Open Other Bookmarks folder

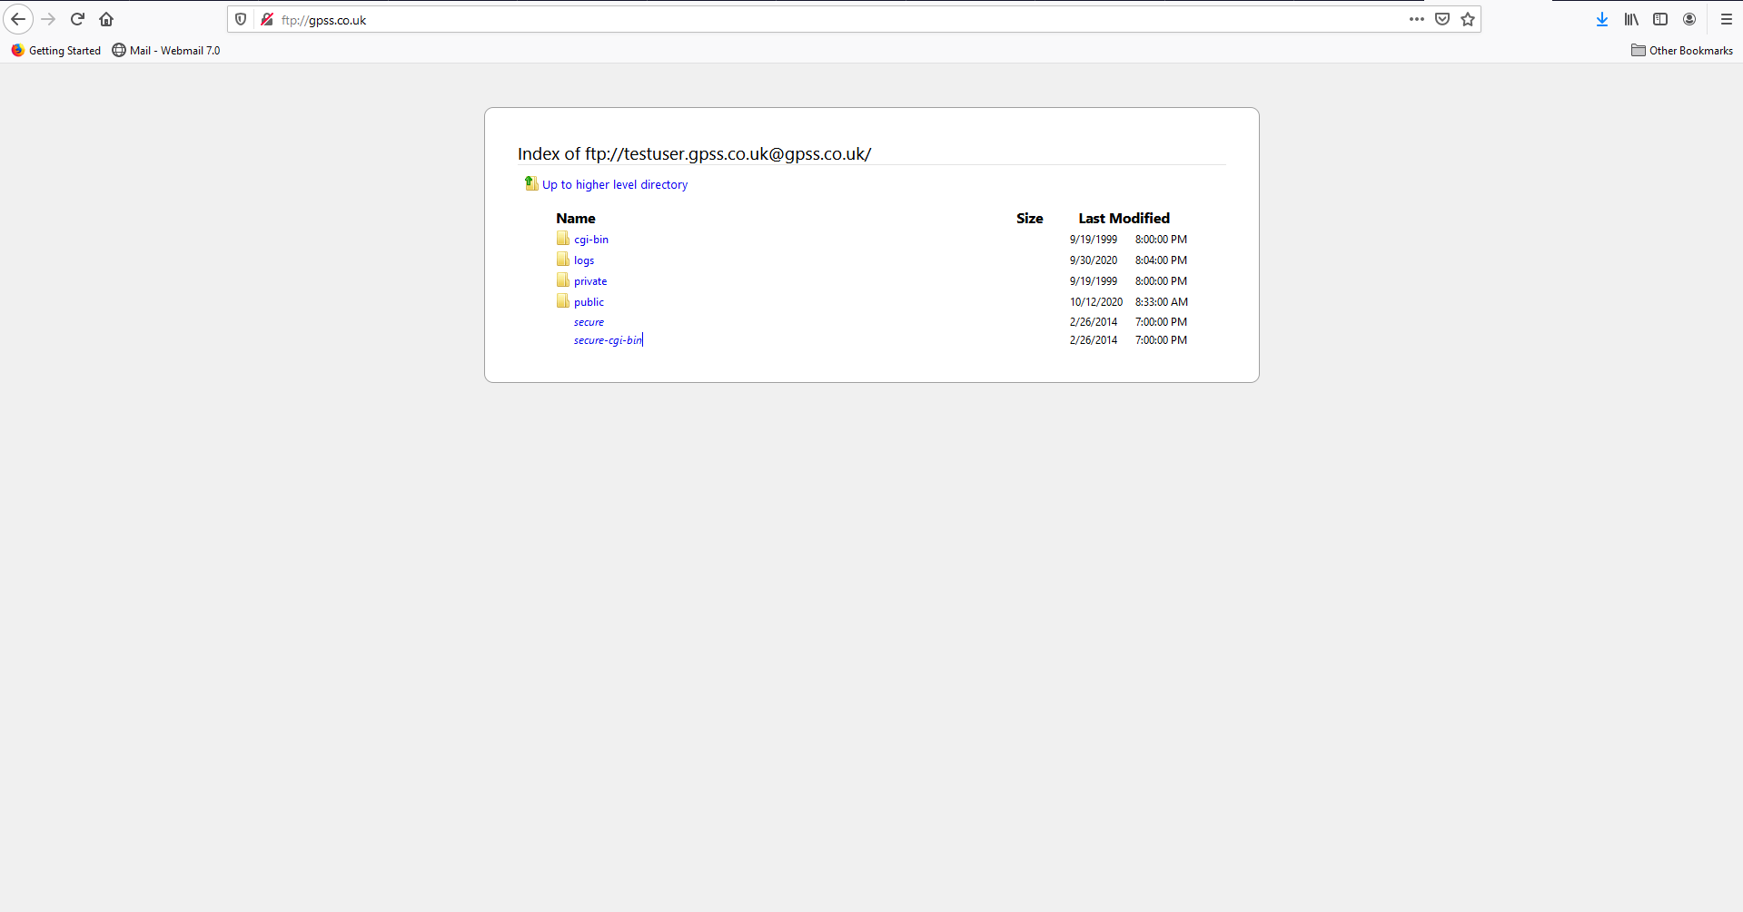click(1682, 51)
